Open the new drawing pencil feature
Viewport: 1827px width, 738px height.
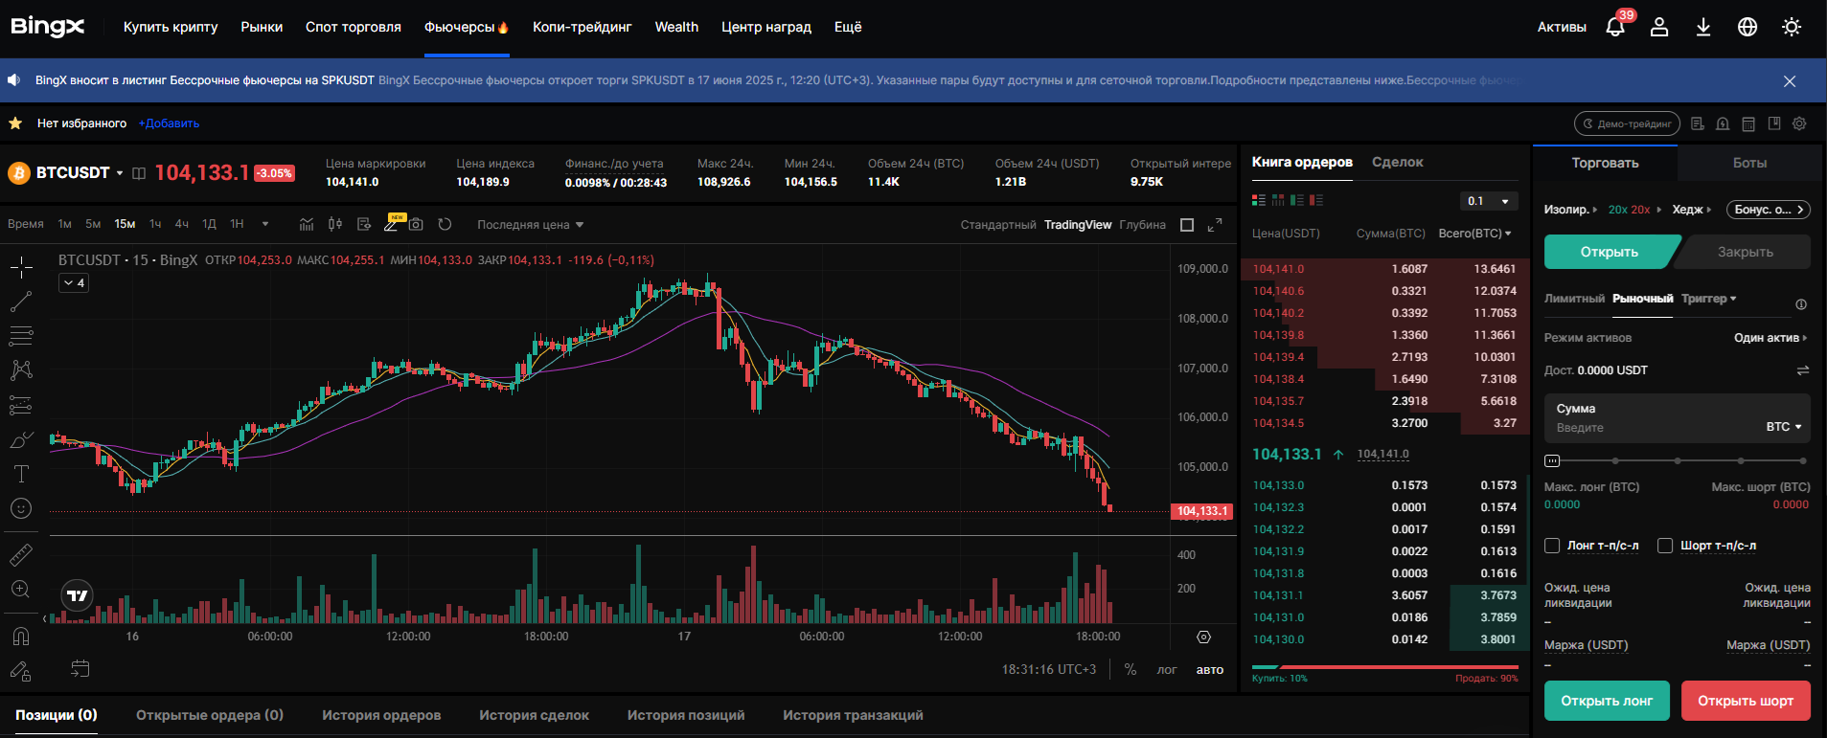pos(392,224)
